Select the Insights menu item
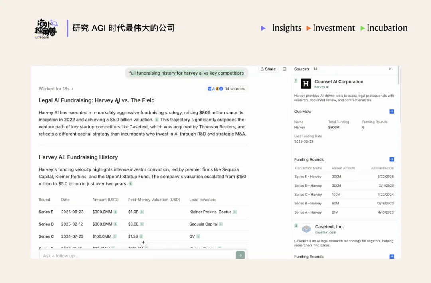Viewport: 431px width, 283px height. pyautogui.click(x=287, y=28)
